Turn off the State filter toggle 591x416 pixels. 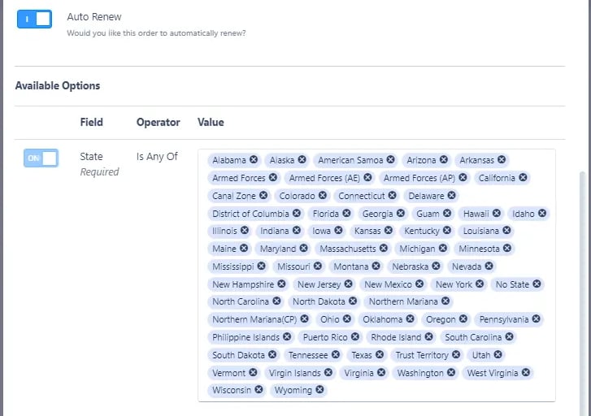pos(41,158)
